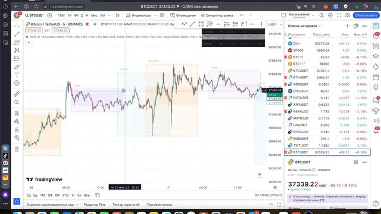Open the emoji icons tool
Image resolution: width=381 pixels, height=214 pixels.
coord(17,83)
